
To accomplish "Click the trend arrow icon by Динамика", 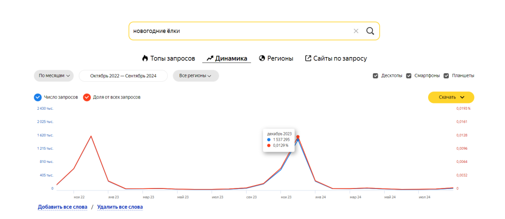I will pos(210,58).
